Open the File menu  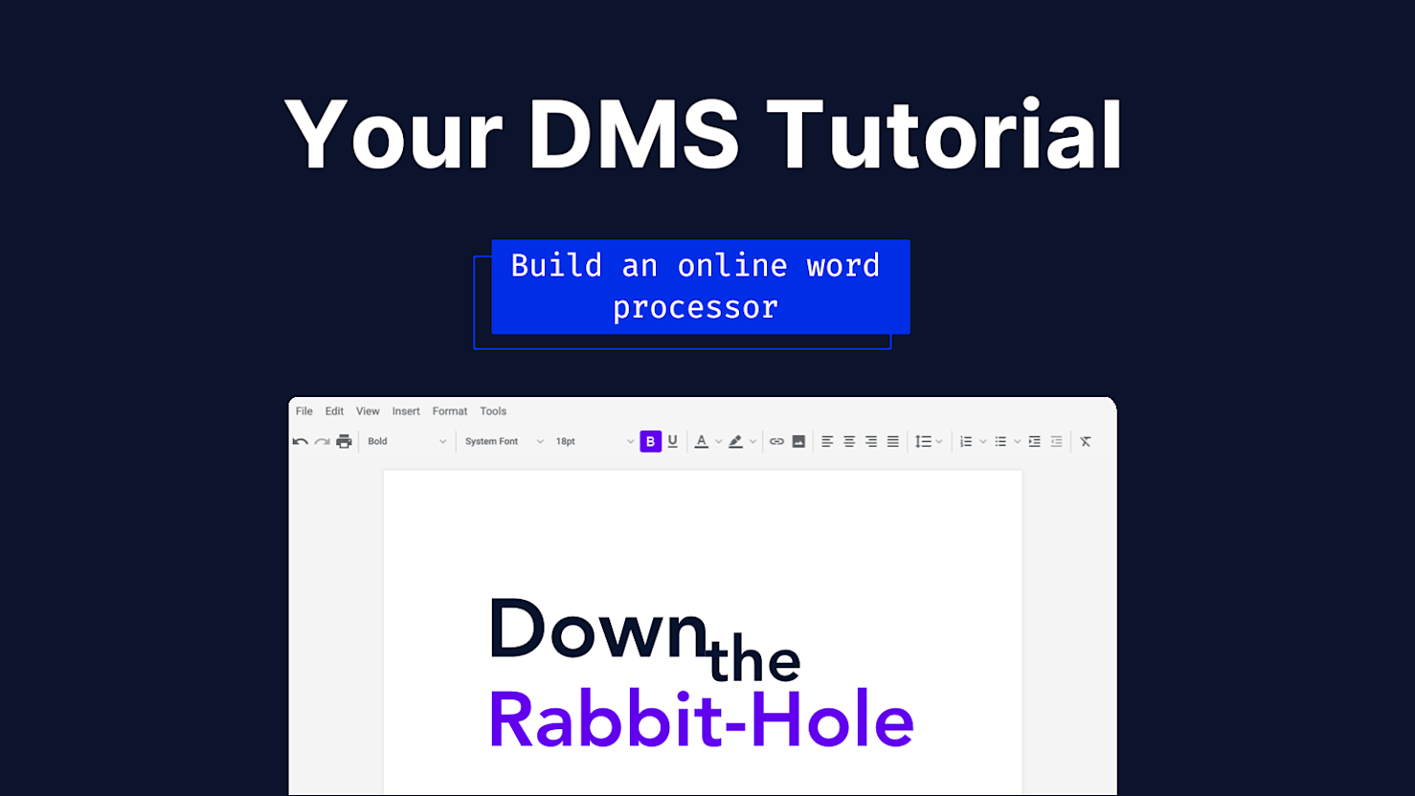(x=304, y=411)
